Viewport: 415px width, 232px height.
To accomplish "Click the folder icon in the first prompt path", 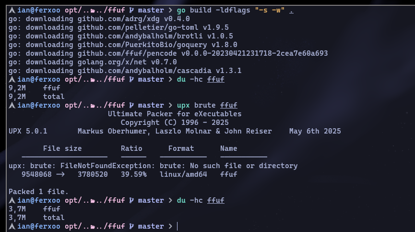I will click(93, 11).
